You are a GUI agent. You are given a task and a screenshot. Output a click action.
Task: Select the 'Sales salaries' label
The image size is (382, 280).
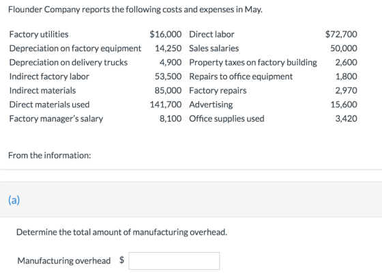(214, 48)
